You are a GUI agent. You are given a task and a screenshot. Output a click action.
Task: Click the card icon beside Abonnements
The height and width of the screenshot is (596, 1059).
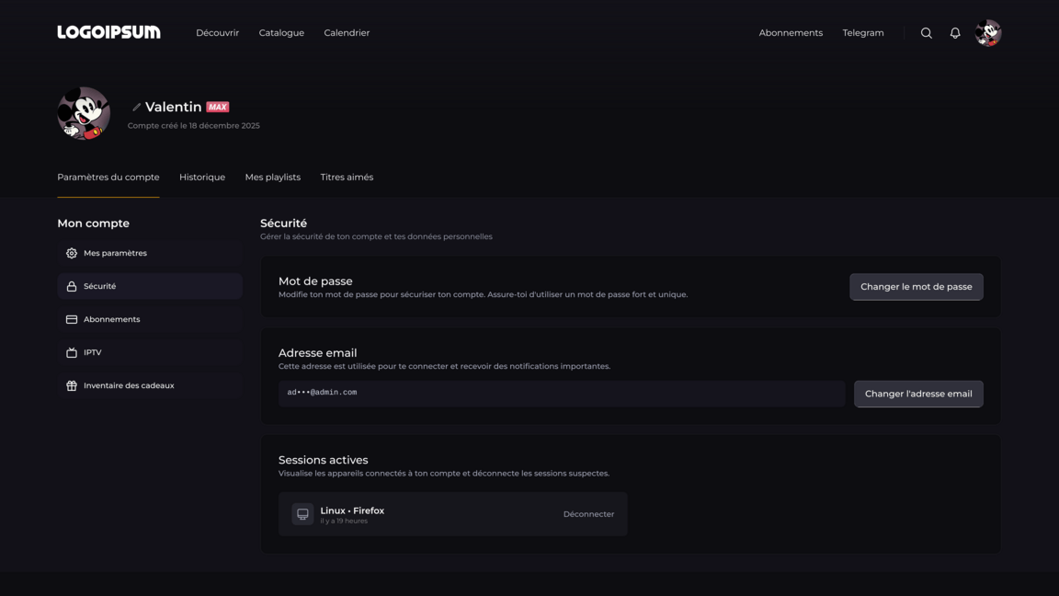(x=71, y=319)
